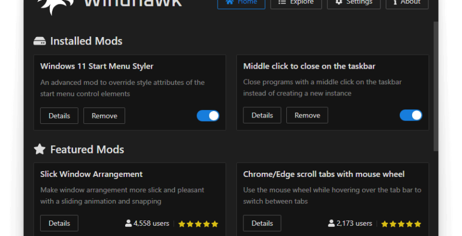Click the Windhawk hawk logo
The height and width of the screenshot is (236, 462).
coord(55,6)
